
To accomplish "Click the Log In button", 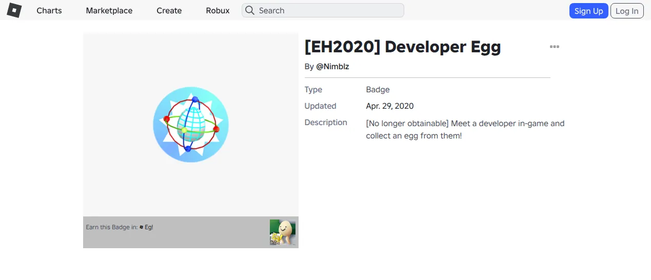I will coord(627,11).
